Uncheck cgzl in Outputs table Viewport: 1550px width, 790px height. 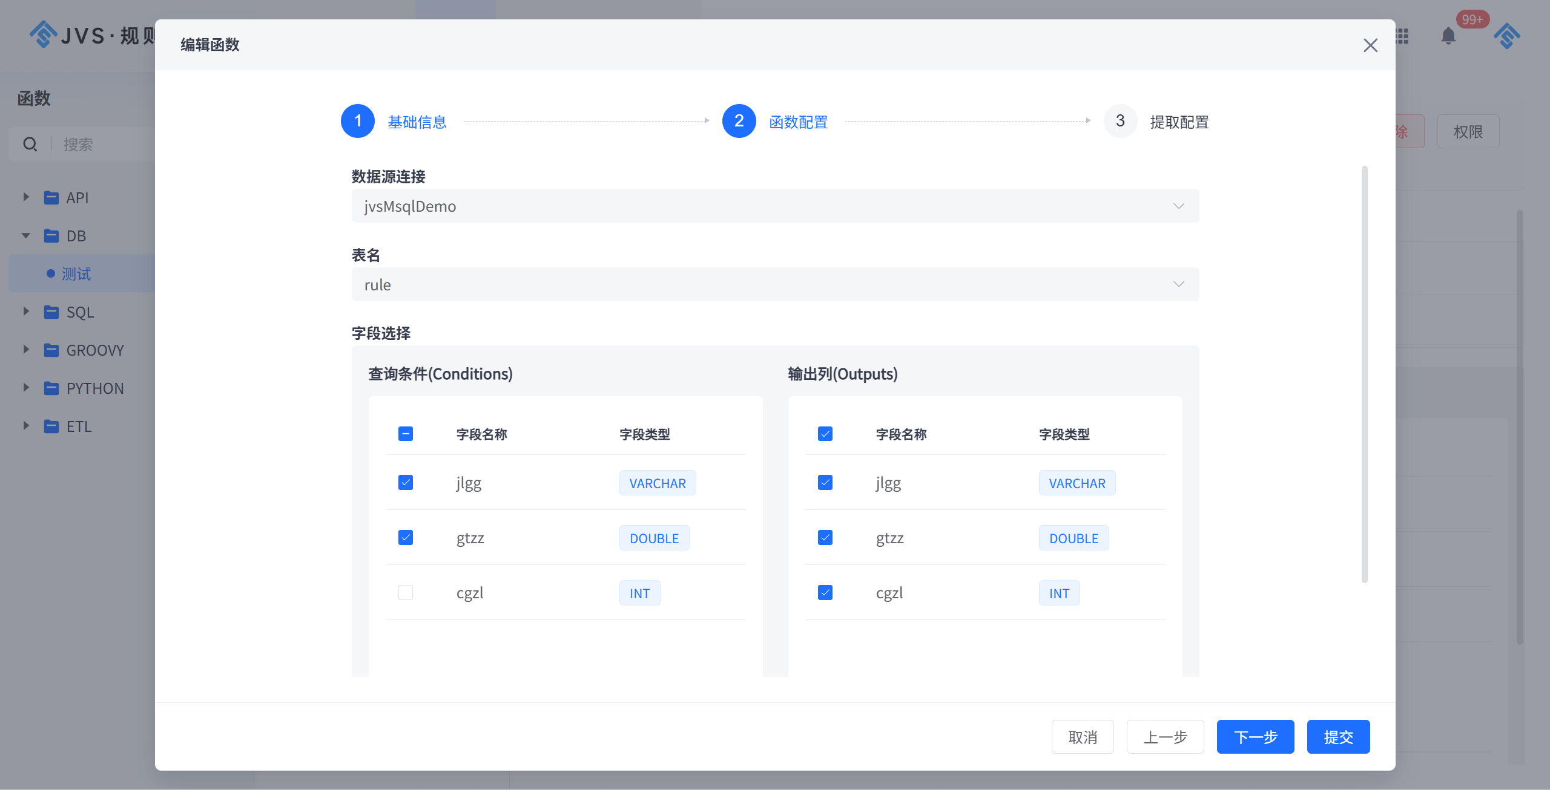[x=825, y=592]
